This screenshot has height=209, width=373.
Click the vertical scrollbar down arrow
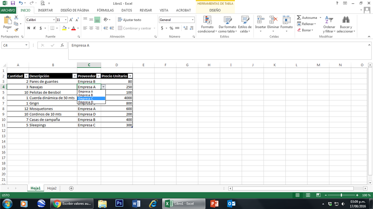point(370,182)
